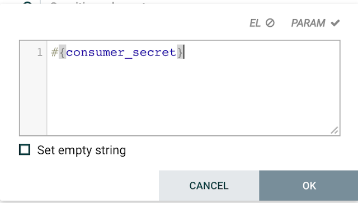This screenshot has height=203, width=358.
Task: Click the PARAM supported checkmark icon
Action: [335, 23]
